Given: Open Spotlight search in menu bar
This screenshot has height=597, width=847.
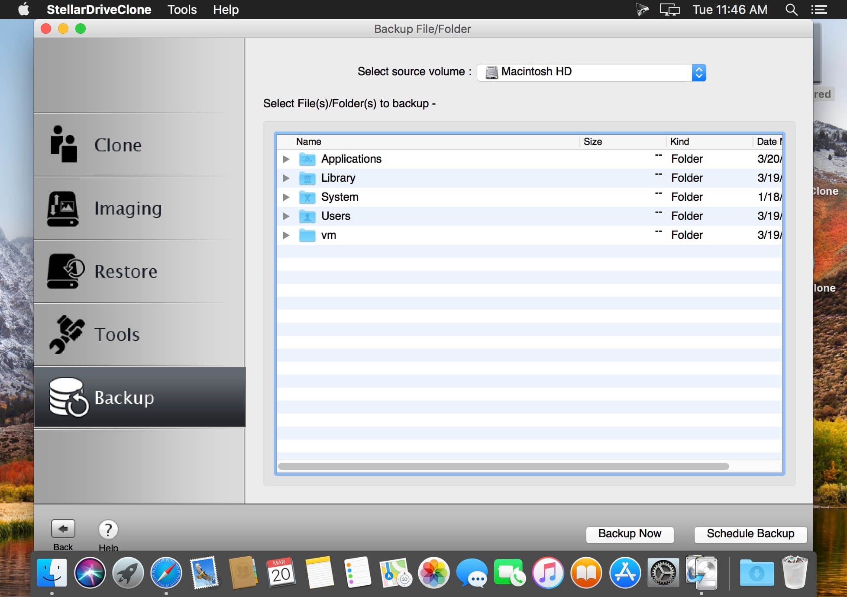Looking at the screenshot, I should tap(791, 10).
